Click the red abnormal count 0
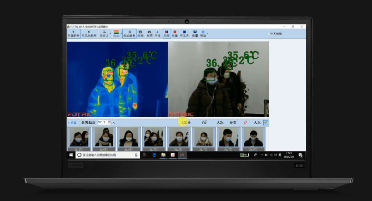Image resolution: width=372 pixels, height=201 pixels. tap(245, 123)
